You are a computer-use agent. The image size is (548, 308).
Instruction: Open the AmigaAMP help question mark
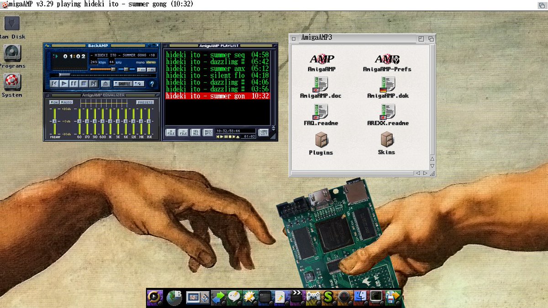(152, 84)
